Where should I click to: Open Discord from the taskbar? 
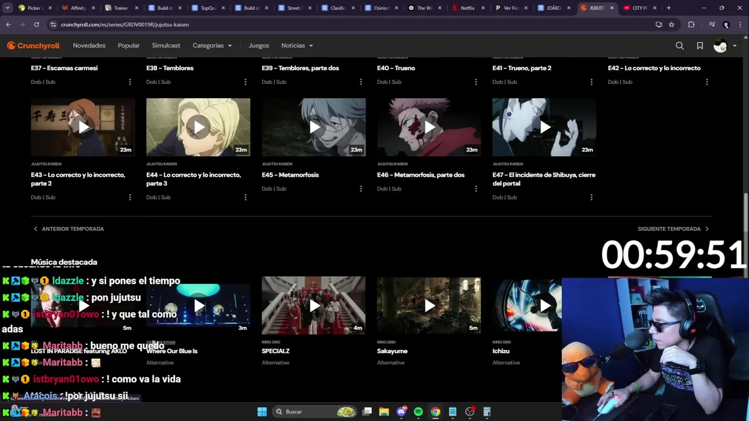point(401,412)
